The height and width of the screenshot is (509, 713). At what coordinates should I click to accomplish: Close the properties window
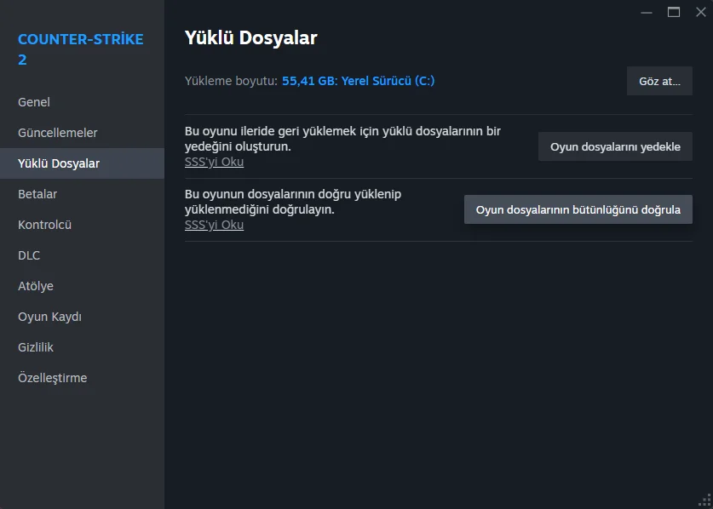(701, 12)
